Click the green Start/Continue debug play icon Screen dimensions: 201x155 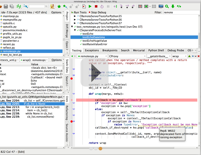[x=90, y=6]
